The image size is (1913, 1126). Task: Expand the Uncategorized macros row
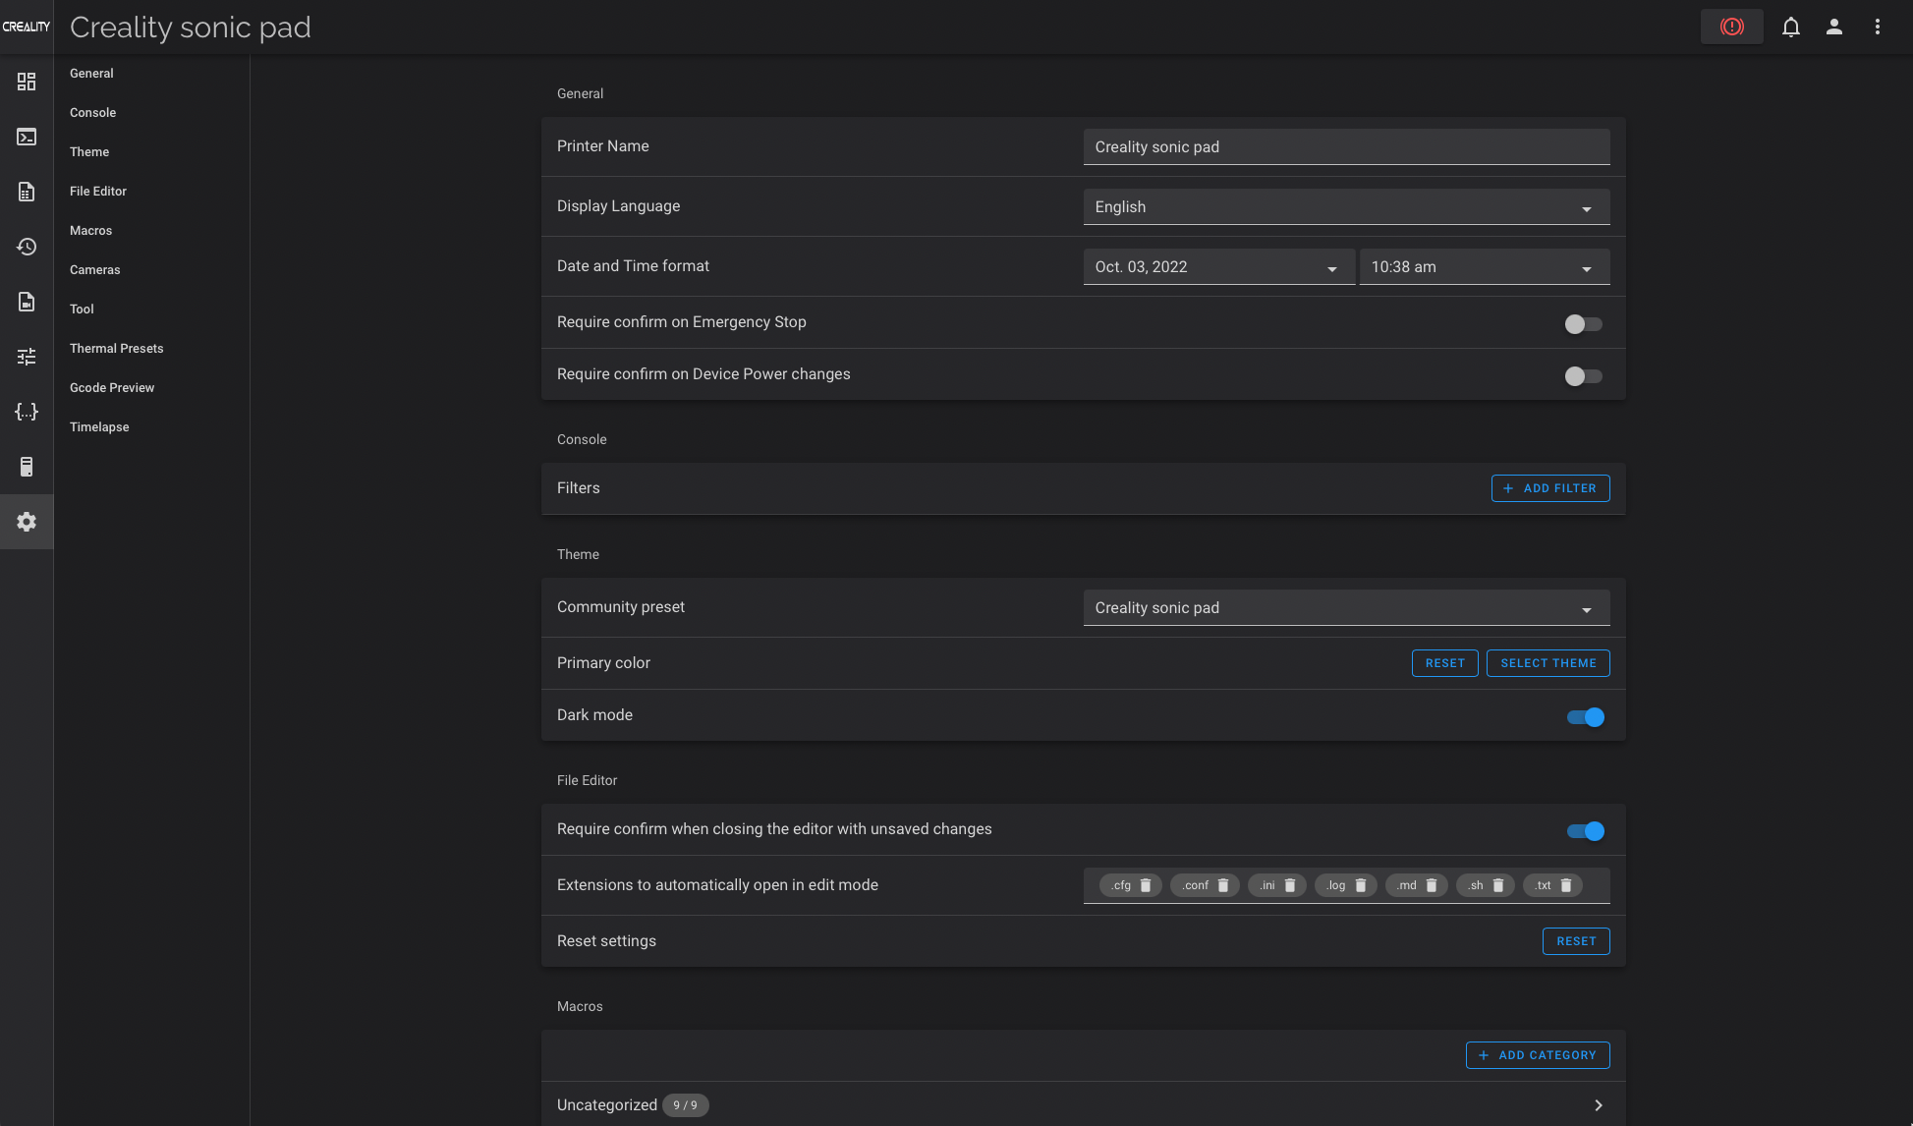(1083, 1104)
